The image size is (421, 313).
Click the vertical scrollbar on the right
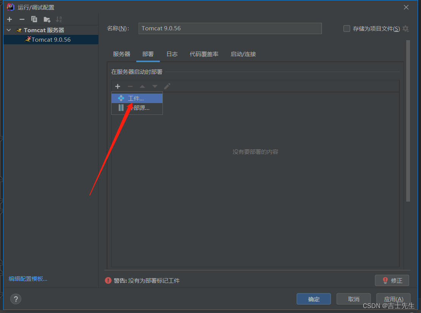click(x=408, y=121)
